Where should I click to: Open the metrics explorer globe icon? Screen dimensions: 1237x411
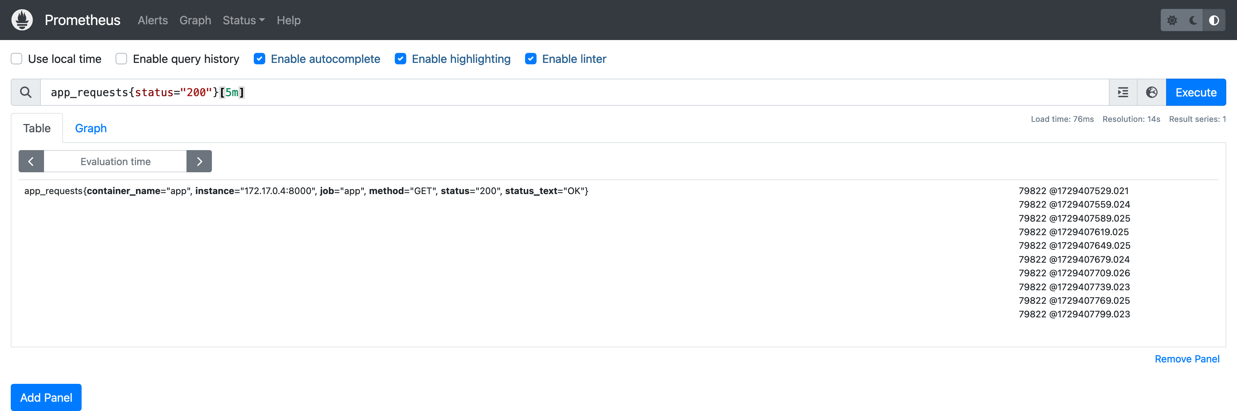pyautogui.click(x=1151, y=92)
